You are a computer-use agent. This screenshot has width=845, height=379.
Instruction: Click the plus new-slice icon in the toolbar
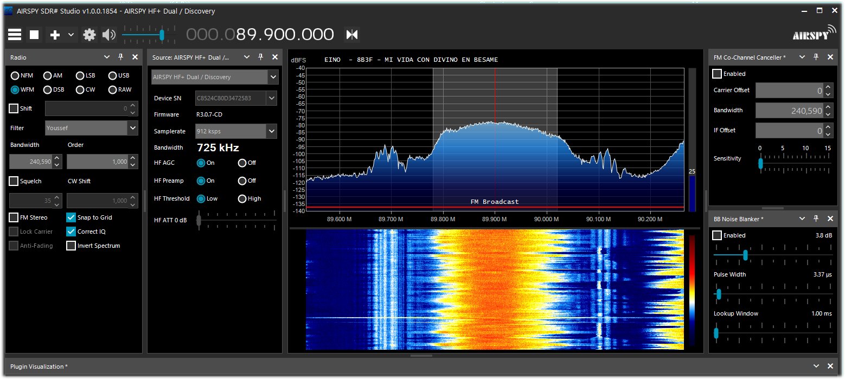tap(55, 35)
